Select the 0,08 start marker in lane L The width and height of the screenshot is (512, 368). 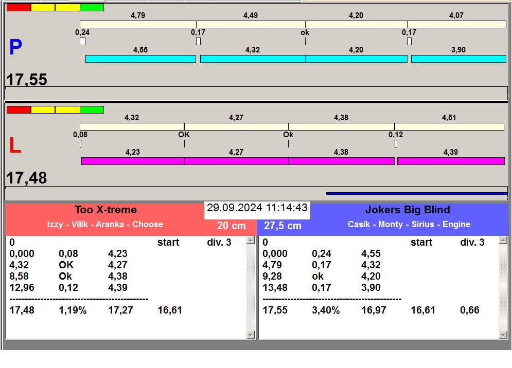point(80,144)
